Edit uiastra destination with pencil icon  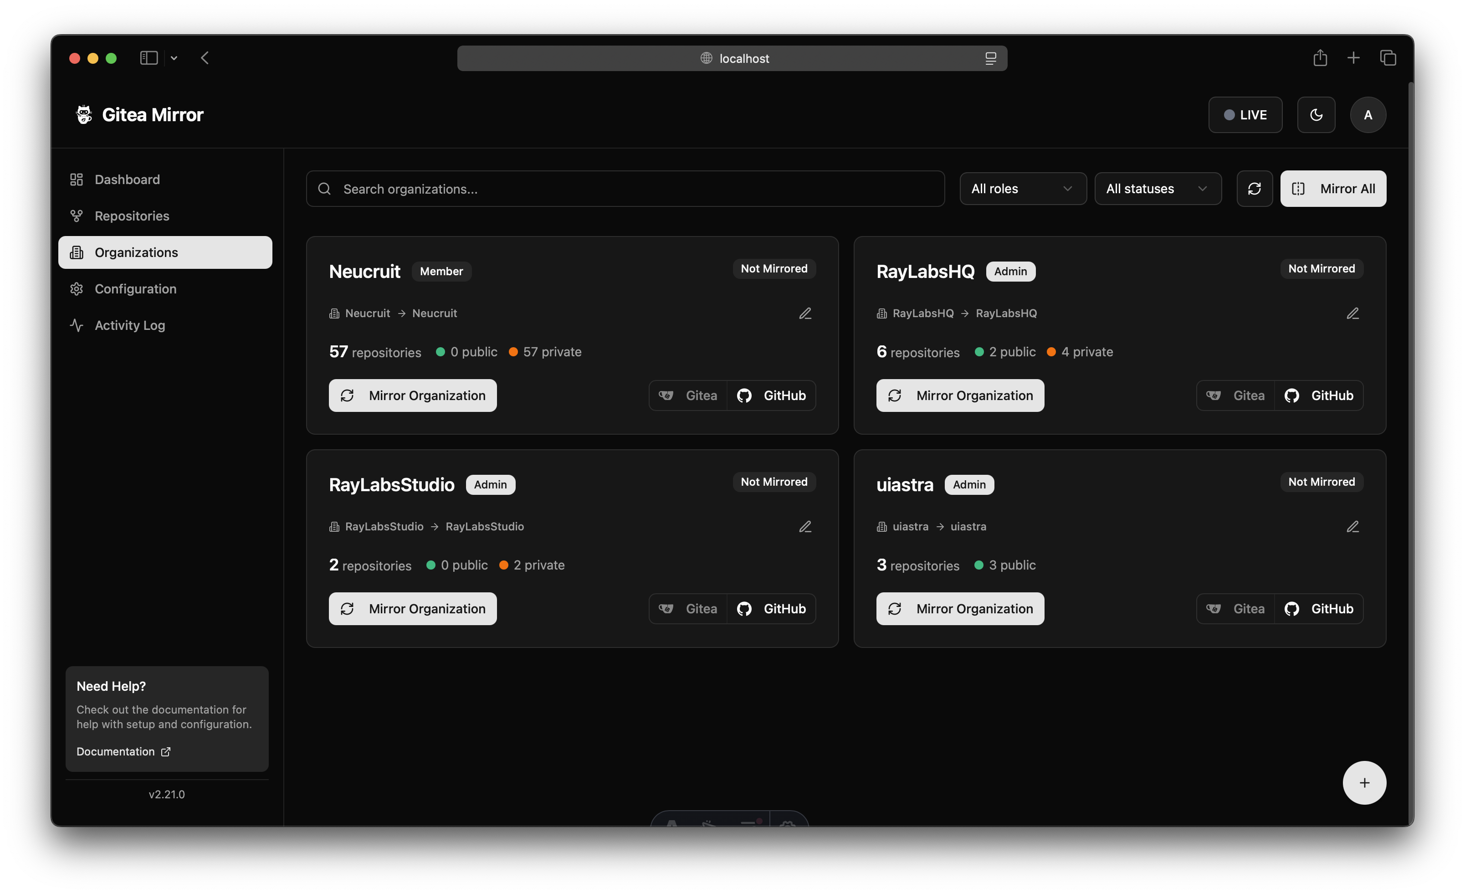point(1352,526)
